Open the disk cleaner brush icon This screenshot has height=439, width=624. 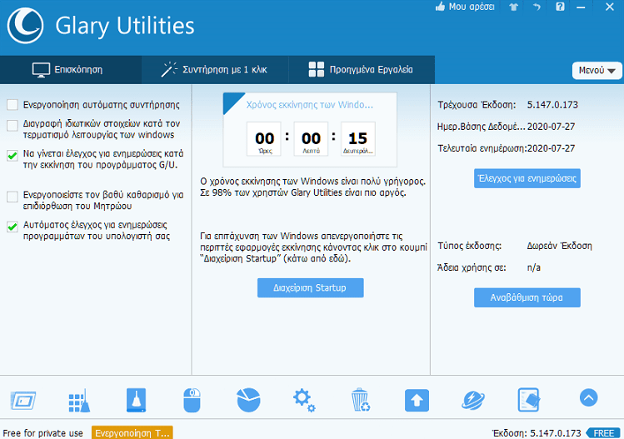tap(136, 400)
